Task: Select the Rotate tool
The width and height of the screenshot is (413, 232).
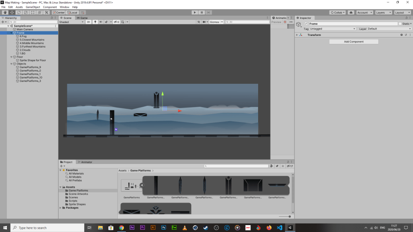Action: (x=19, y=12)
